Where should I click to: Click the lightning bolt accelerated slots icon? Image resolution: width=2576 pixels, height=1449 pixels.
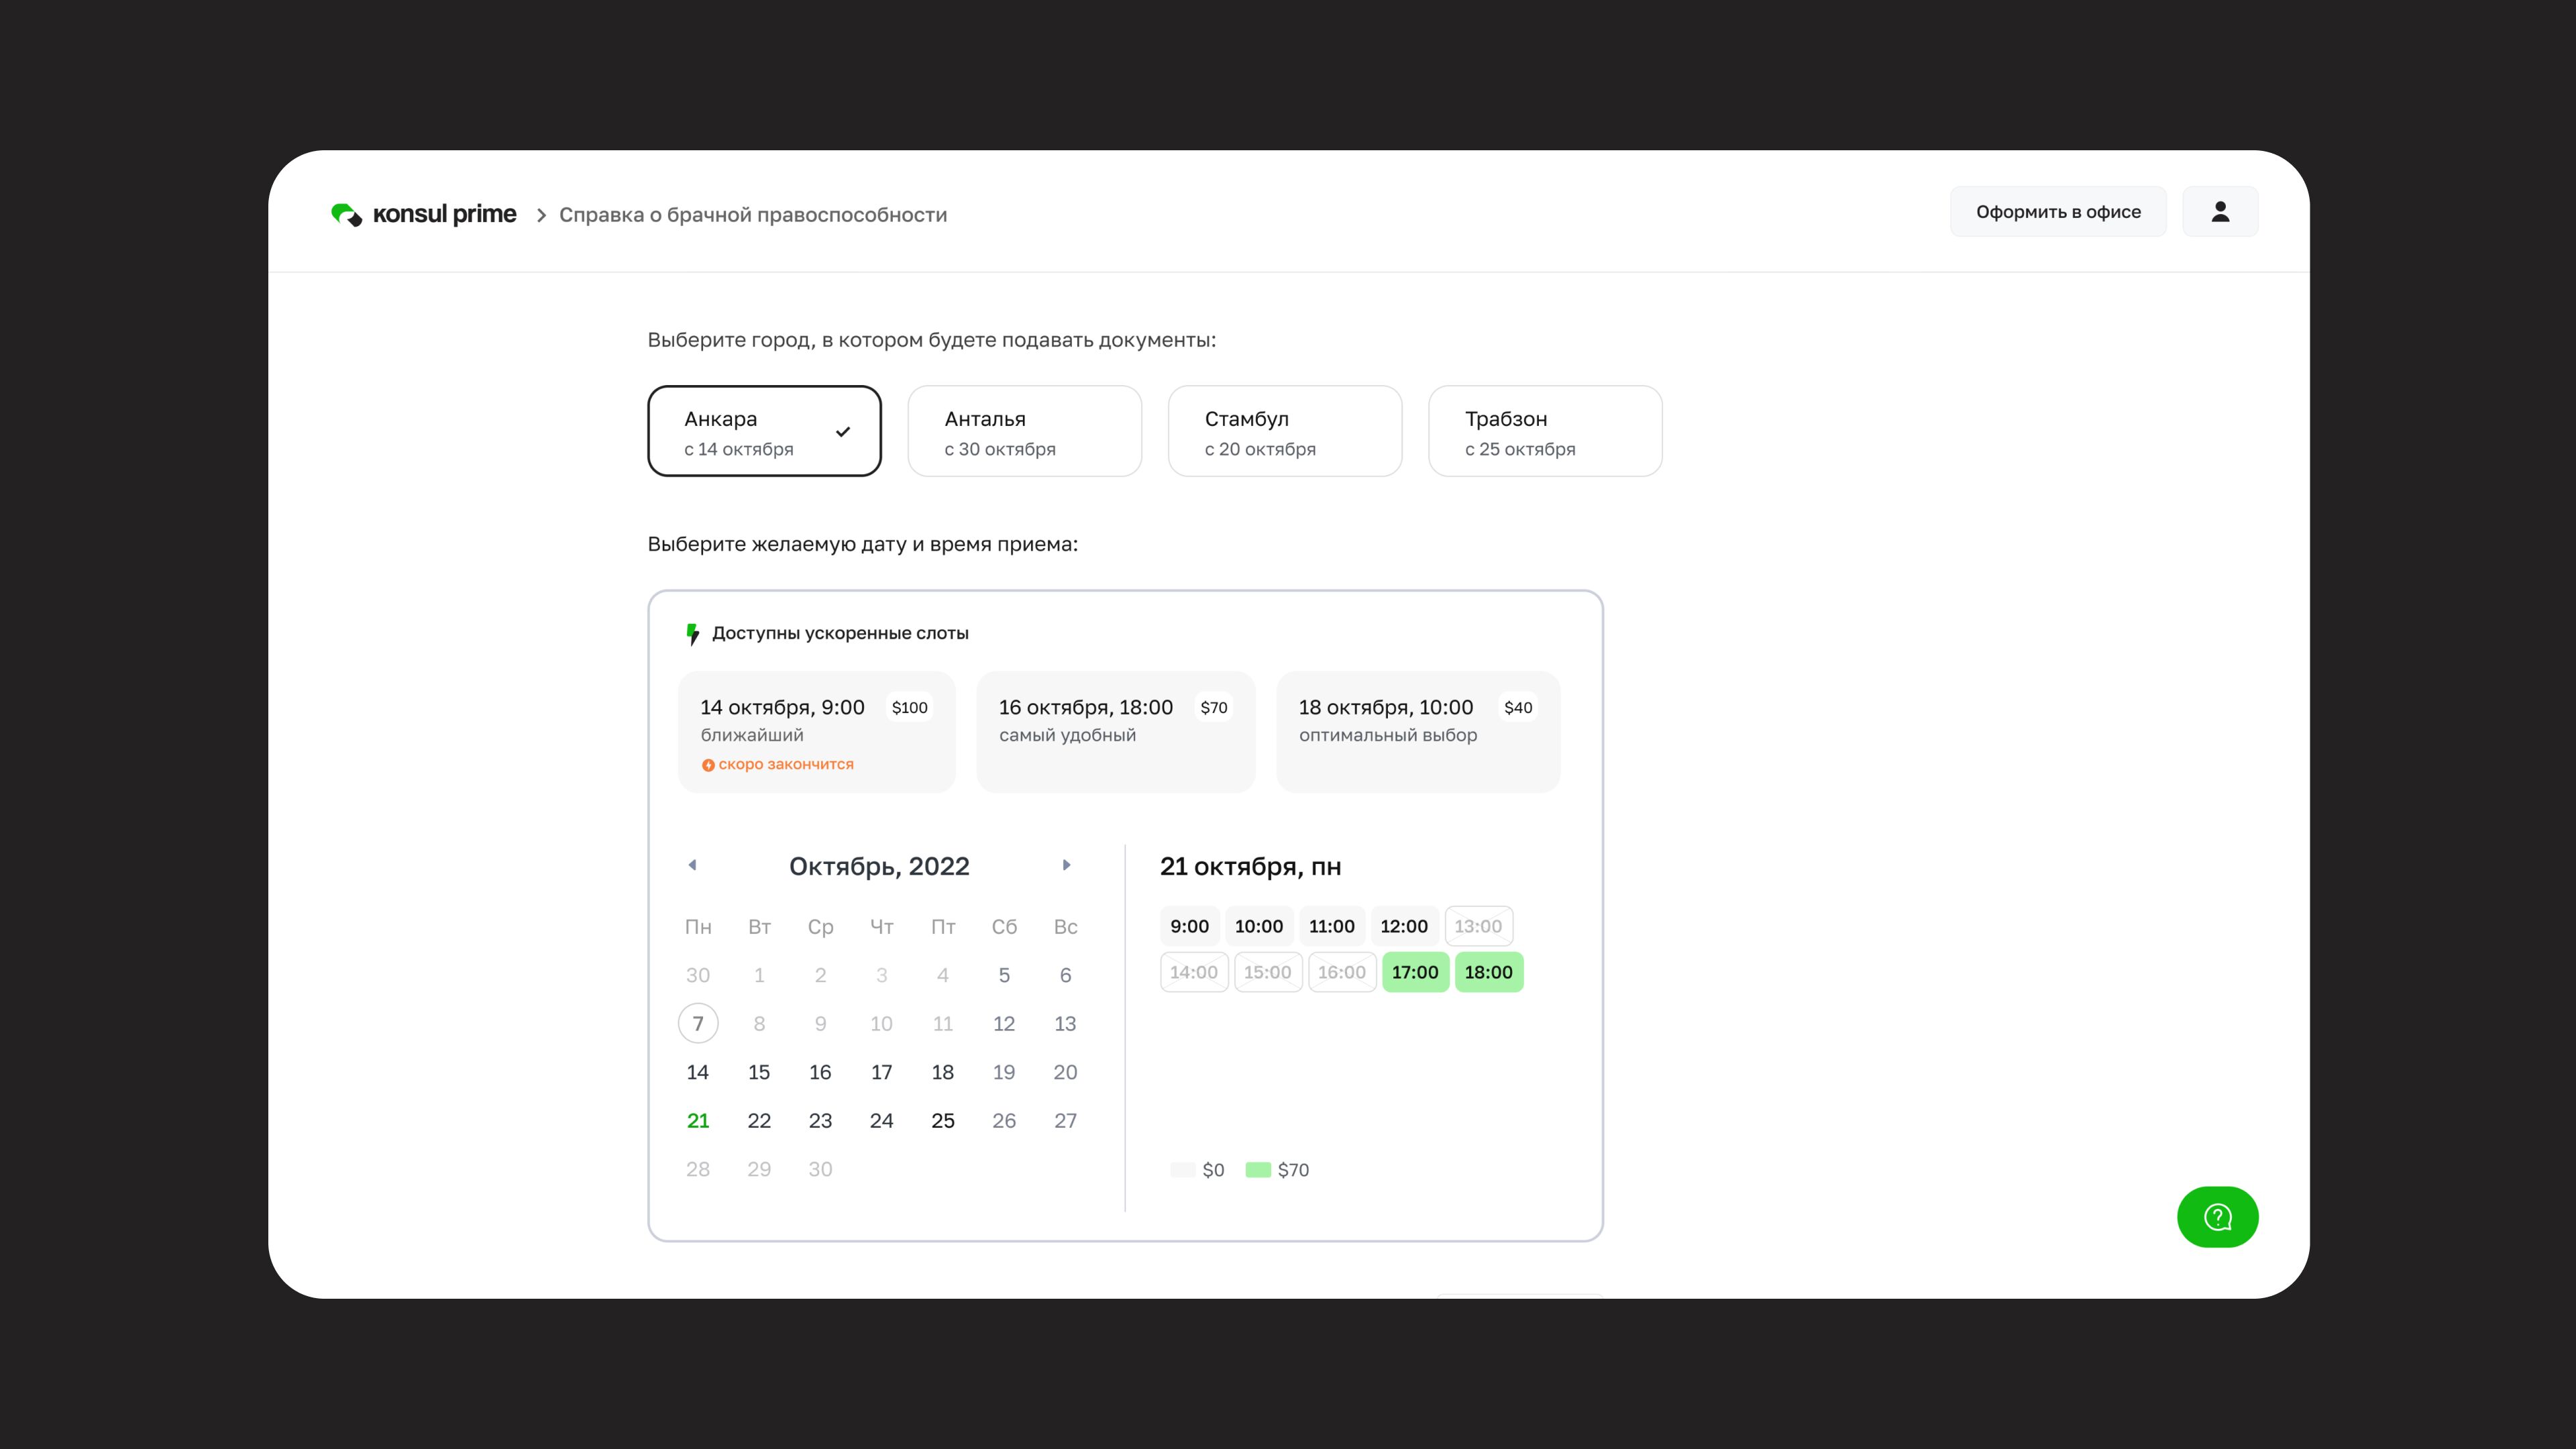point(692,634)
